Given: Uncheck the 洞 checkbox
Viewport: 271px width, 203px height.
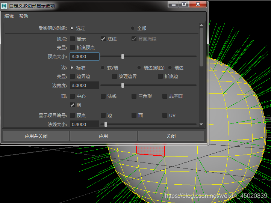Looking at the screenshot, I should pos(73,105).
